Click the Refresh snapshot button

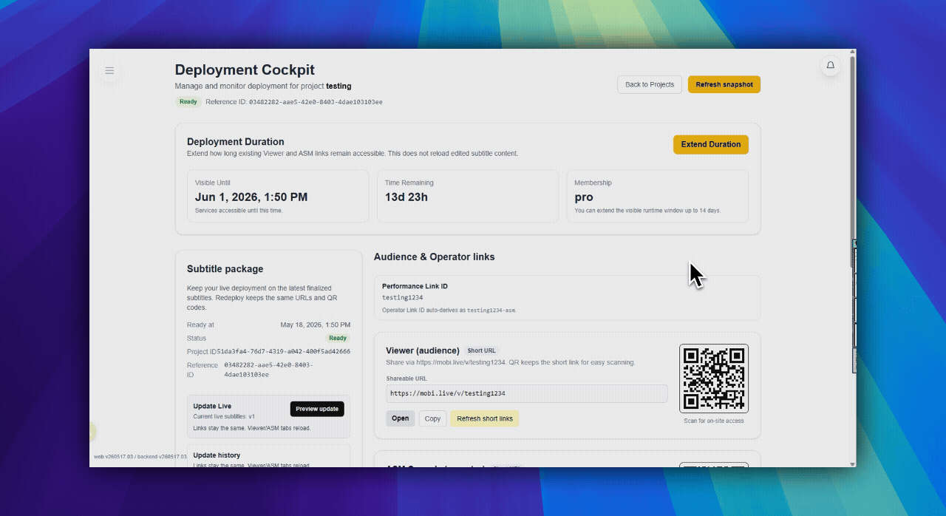point(724,84)
